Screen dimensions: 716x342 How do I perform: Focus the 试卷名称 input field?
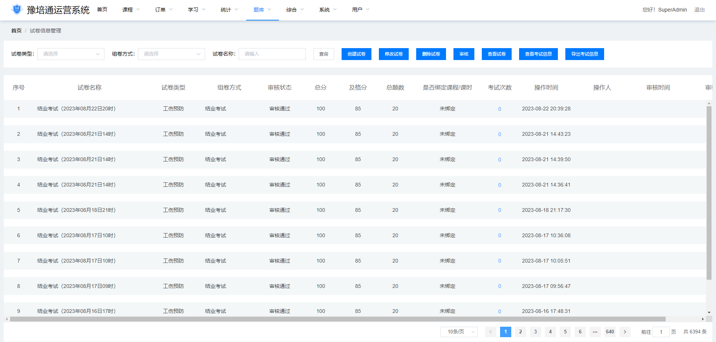(272, 54)
